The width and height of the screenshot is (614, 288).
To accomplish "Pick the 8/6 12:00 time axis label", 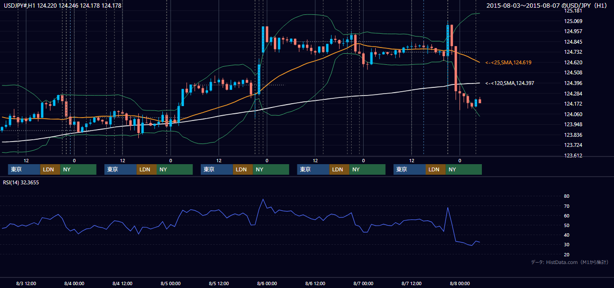I will [315, 283].
